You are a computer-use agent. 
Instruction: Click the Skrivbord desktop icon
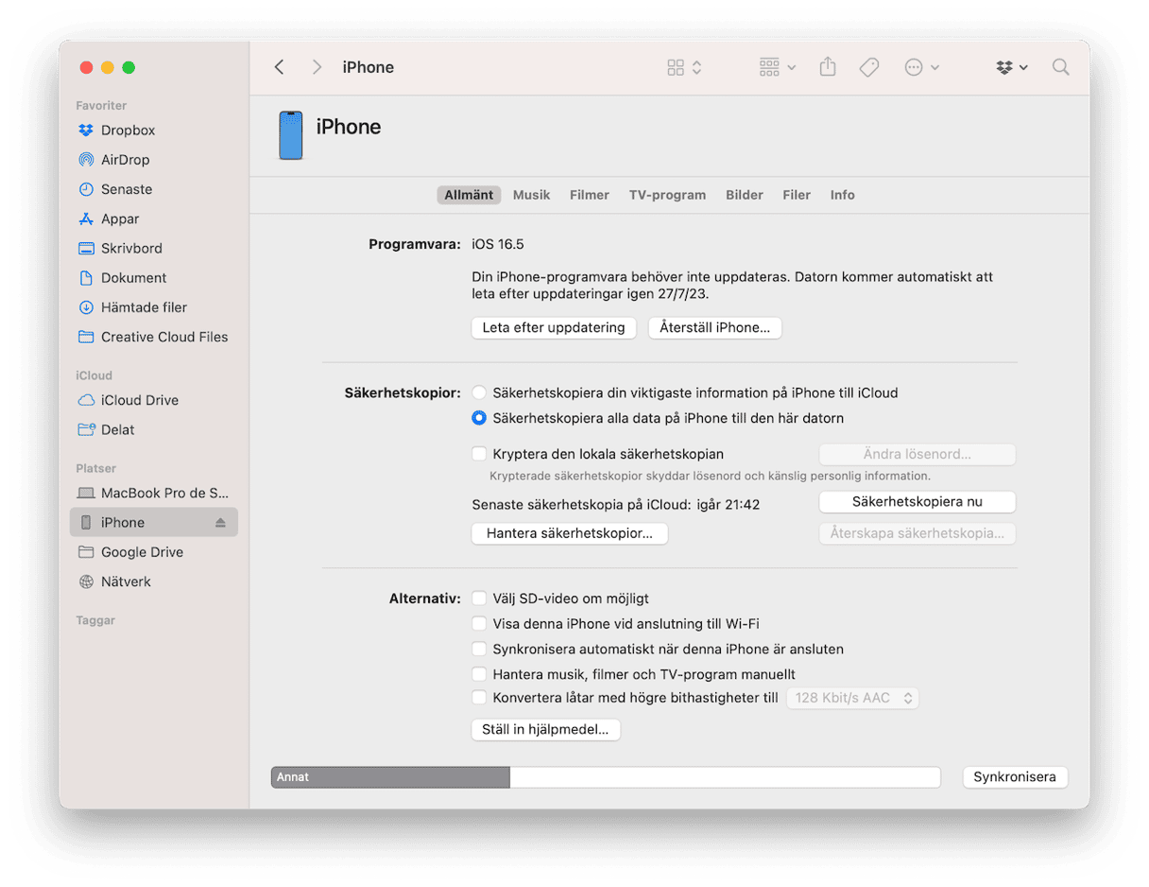click(x=86, y=248)
